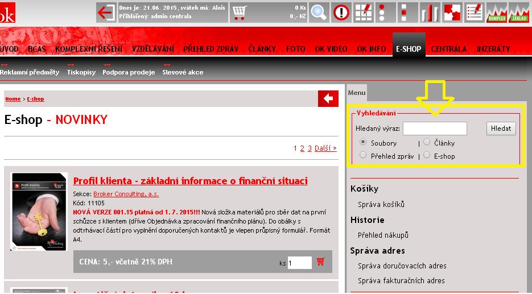Click the KOMPLEX green icon
Viewport: 532px width, 294px height.
point(497,13)
